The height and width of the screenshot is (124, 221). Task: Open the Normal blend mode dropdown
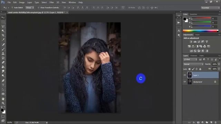193,64
